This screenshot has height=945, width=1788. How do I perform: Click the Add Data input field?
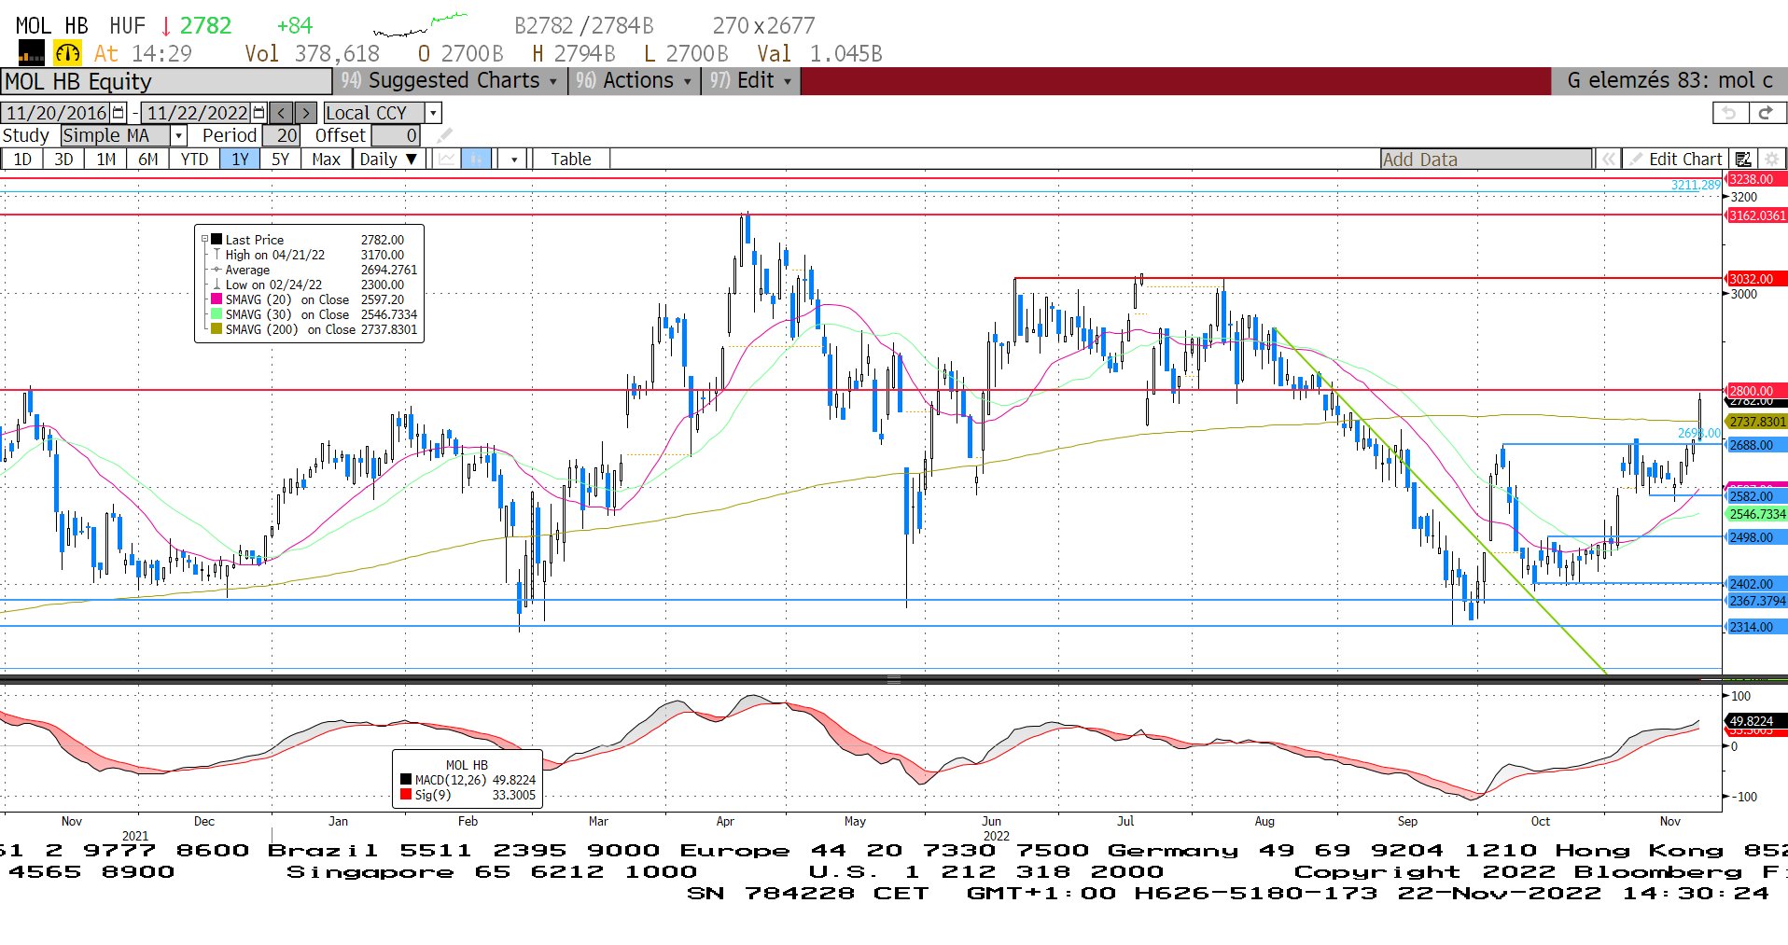pyautogui.click(x=1486, y=160)
